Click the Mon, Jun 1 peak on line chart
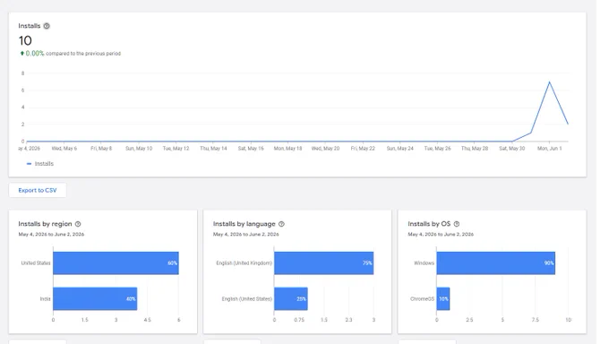 click(x=549, y=82)
